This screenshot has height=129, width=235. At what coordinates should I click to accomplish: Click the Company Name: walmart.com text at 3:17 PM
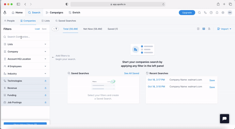click(x=186, y=80)
